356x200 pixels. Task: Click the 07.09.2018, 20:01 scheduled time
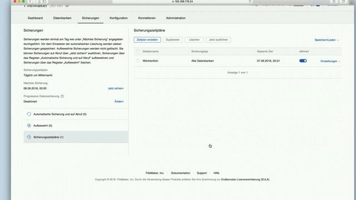pos(268,61)
